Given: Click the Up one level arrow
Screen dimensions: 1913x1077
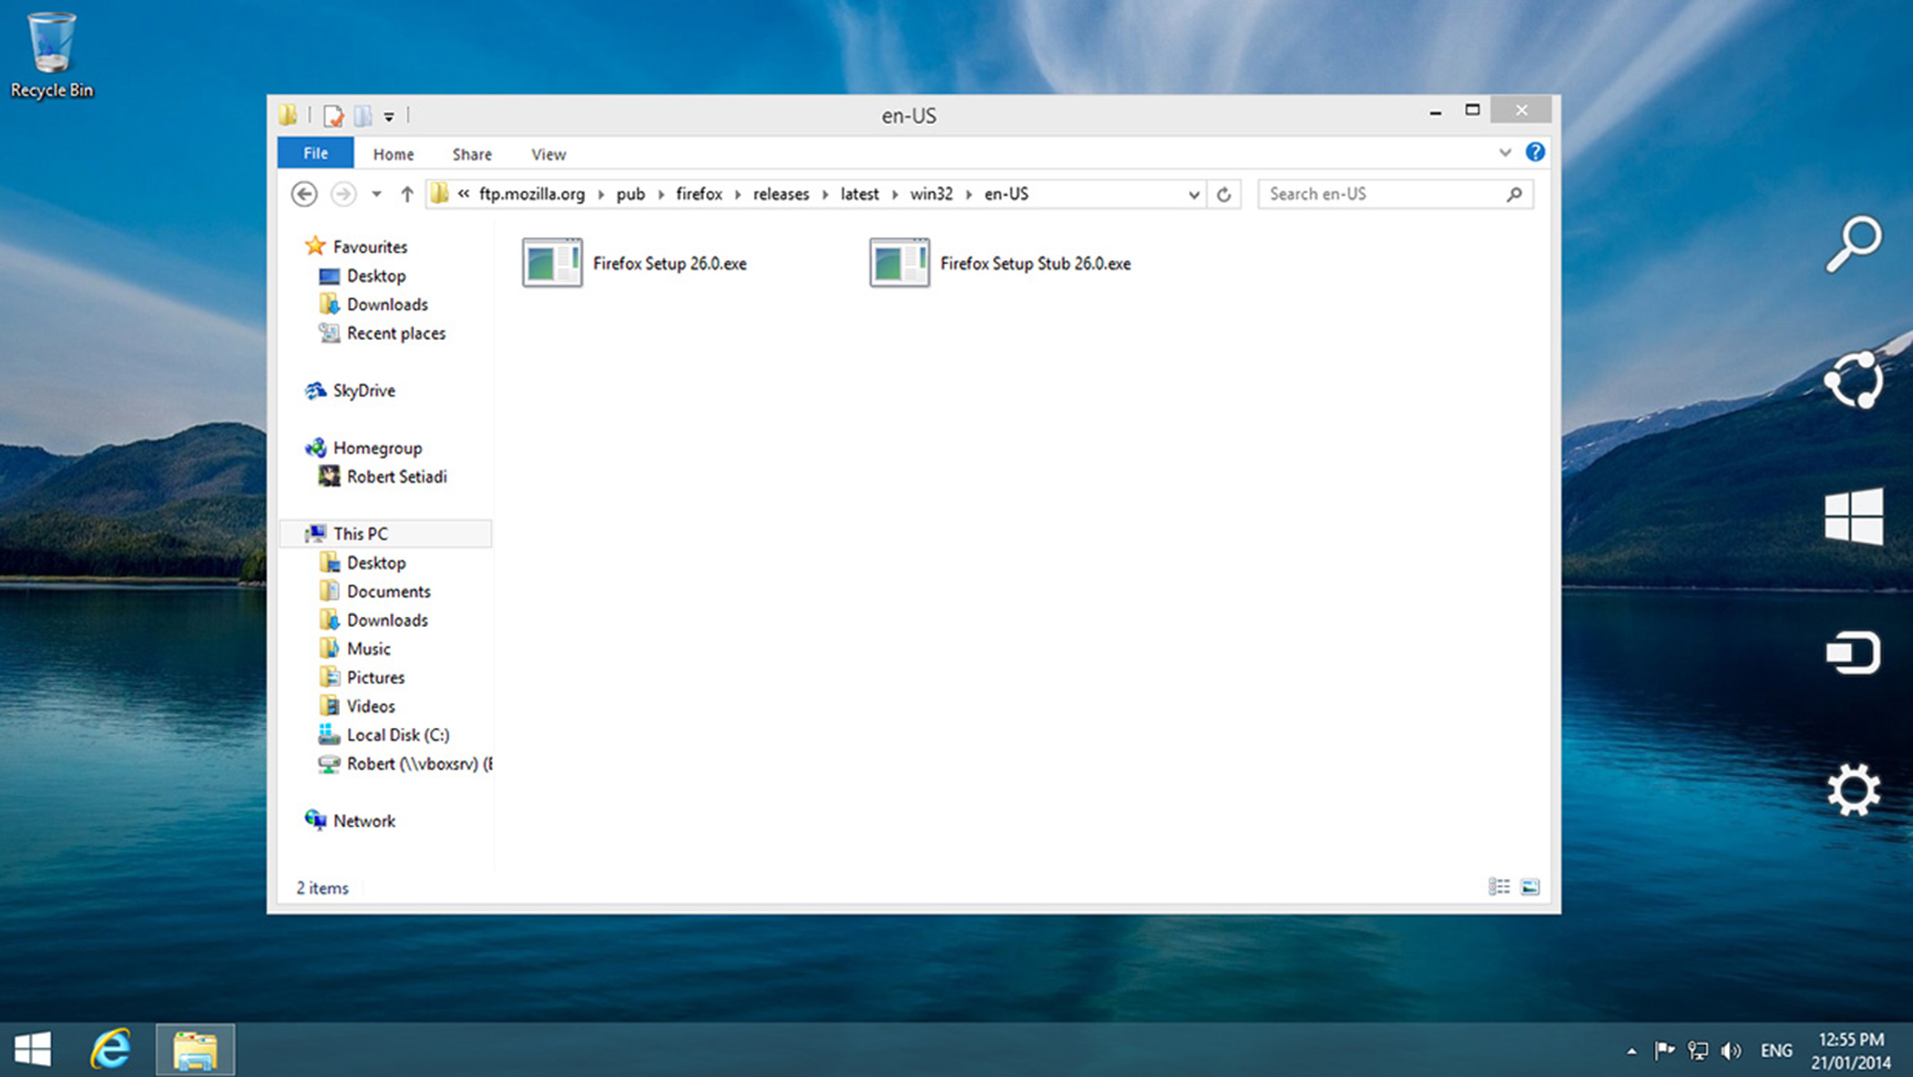Looking at the screenshot, I should (x=407, y=194).
